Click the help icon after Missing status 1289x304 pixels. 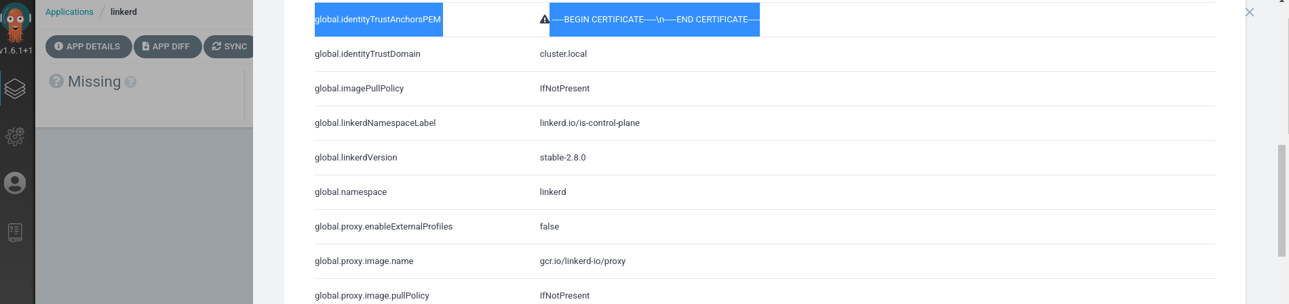tap(131, 82)
